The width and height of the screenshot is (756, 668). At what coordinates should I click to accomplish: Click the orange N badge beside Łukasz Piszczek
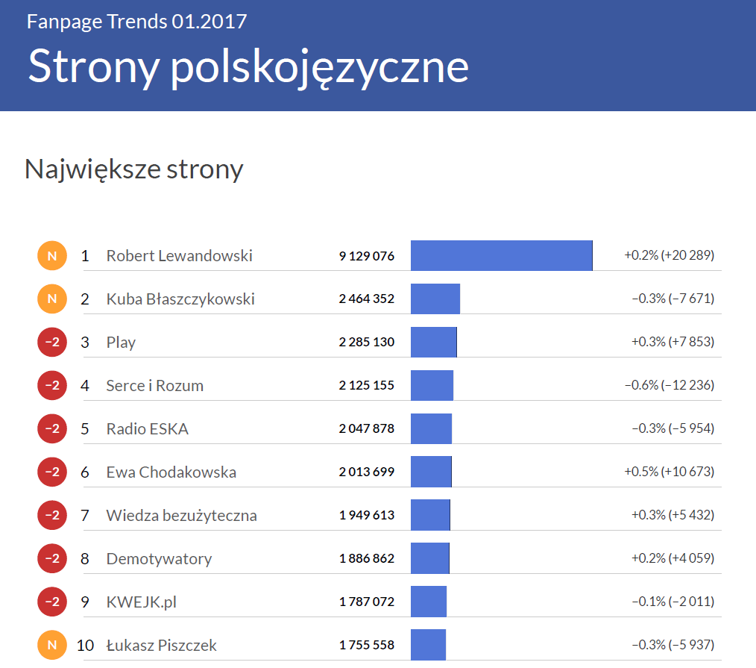click(51, 645)
